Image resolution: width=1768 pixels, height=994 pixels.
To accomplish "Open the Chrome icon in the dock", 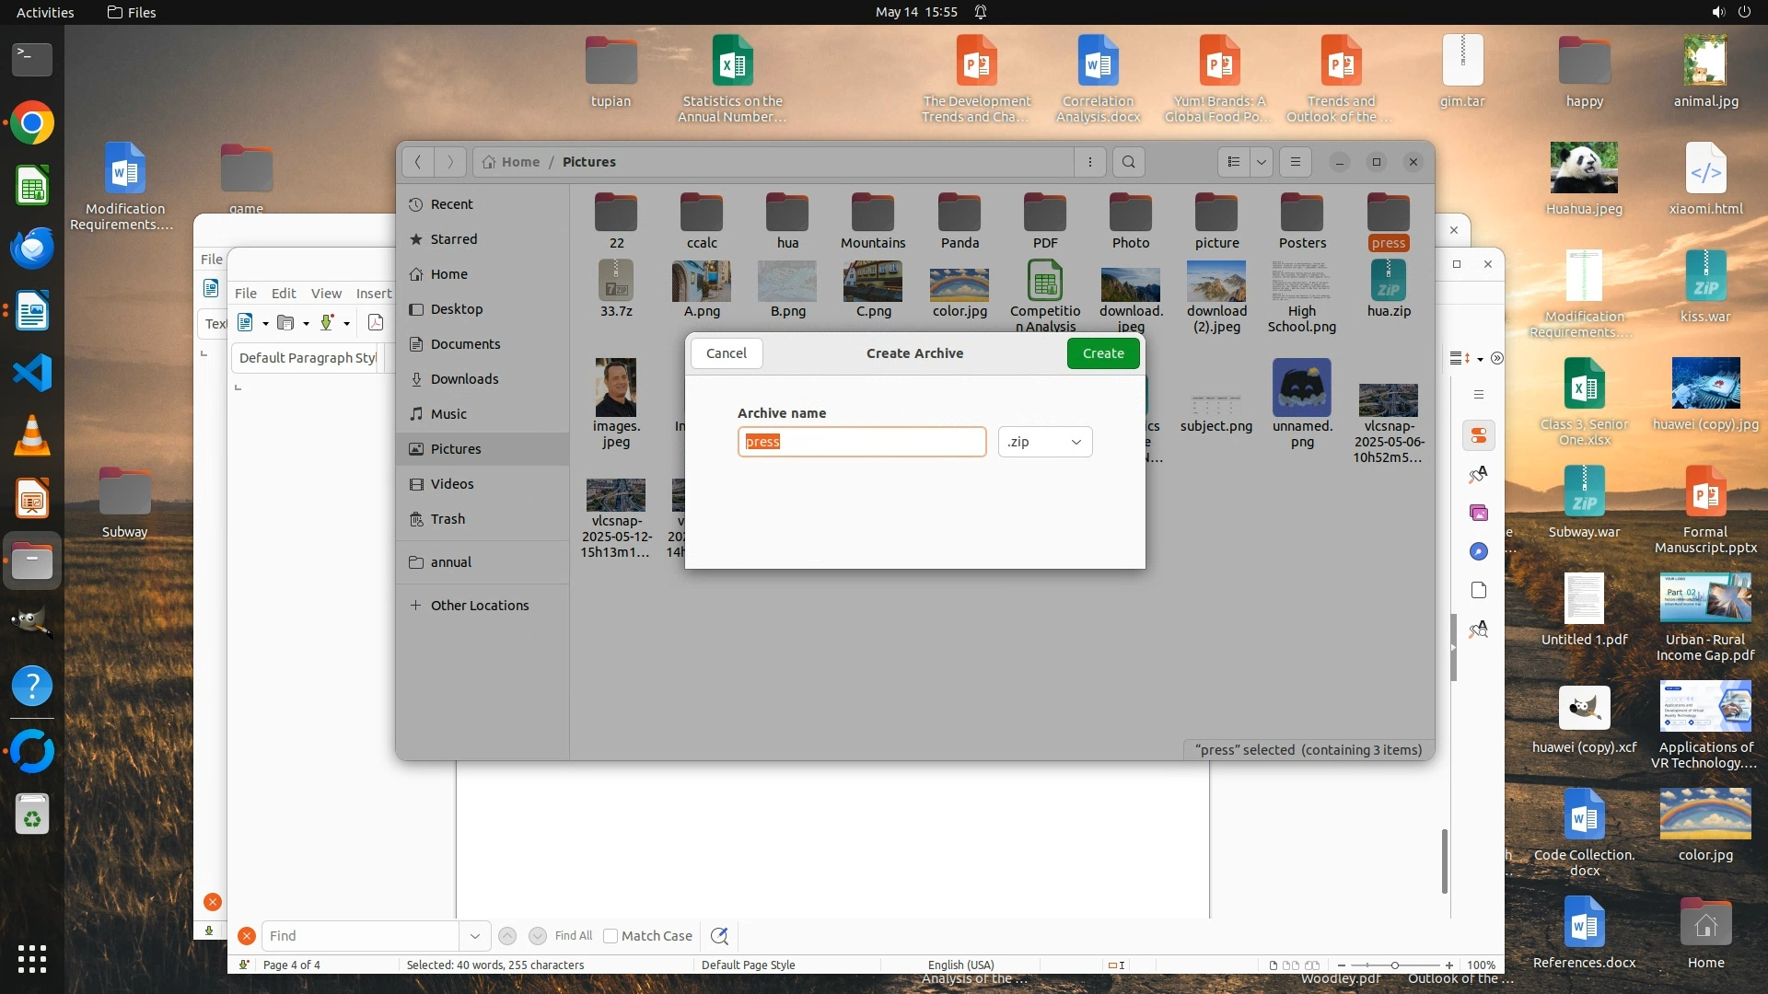I will coord(32,123).
